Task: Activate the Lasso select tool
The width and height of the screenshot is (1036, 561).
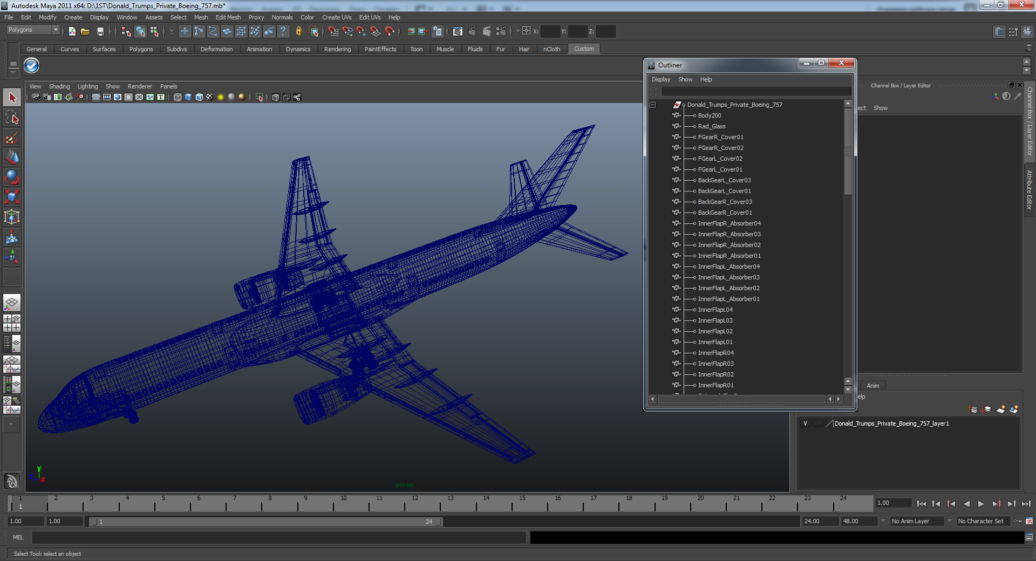Action: (12, 118)
